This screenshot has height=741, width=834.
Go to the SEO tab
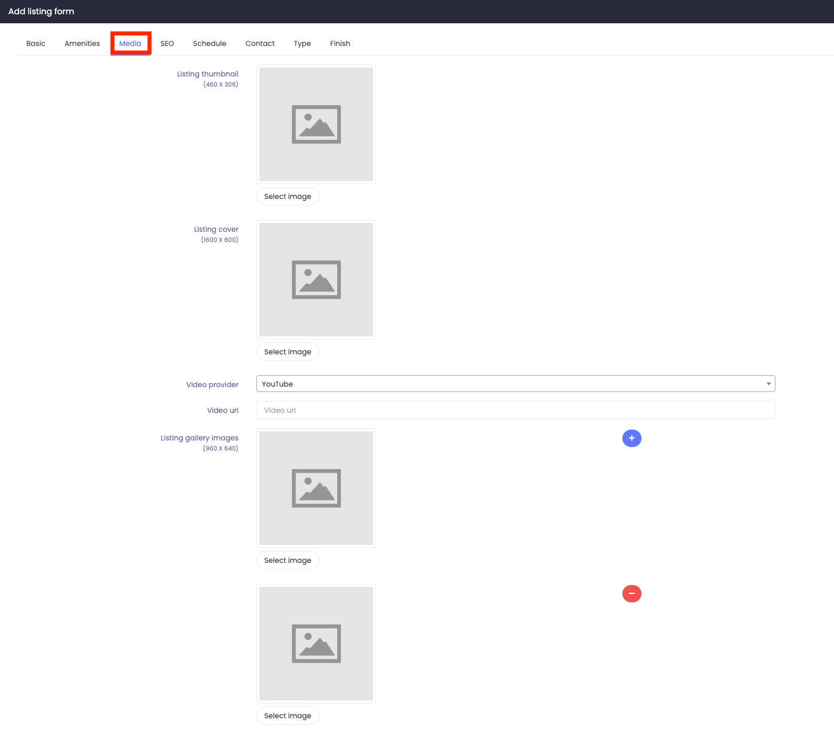[167, 44]
